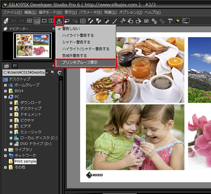Select the white balance eyedropper tool
The height and width of the screenshot is (194, 211).
pos(91,21)
